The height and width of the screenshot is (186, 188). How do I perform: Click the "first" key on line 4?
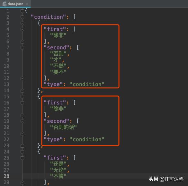[55, 29]
